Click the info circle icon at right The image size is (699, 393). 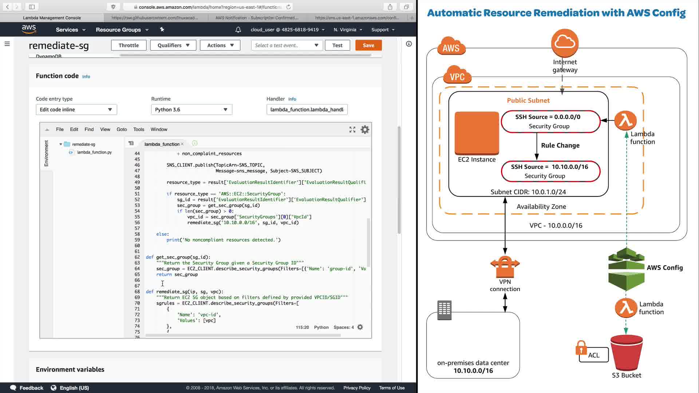click(x=409, y=44)
